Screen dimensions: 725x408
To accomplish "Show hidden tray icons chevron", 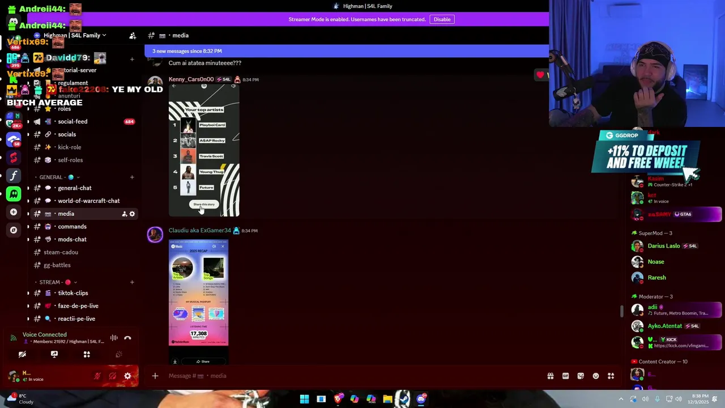I will pyautogui.click(x=621, y=399).
